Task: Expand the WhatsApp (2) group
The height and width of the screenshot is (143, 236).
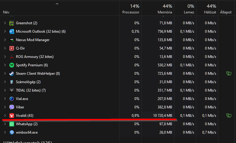Action: click(x=5, y=124)
